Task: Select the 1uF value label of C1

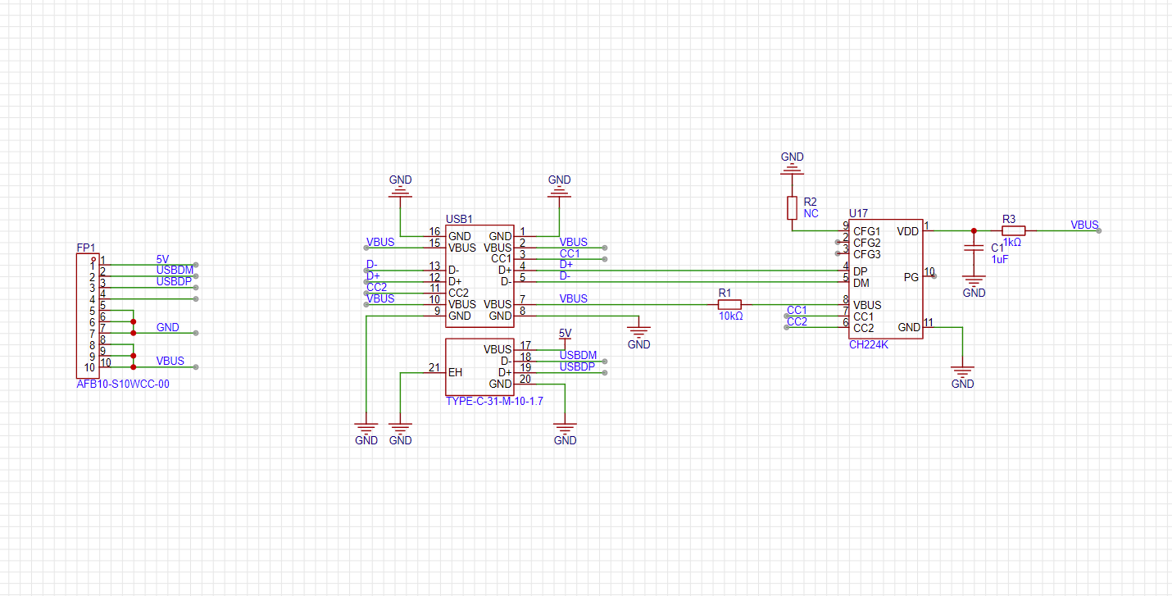Action: tap(999, 259)
